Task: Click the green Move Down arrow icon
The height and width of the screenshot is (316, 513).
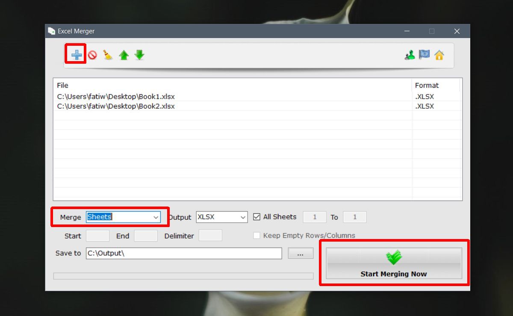Action: [x=139, y=55]
